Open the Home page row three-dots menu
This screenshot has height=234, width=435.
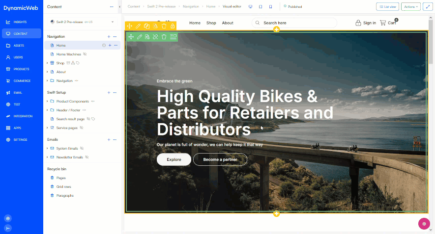pos(116,46)
